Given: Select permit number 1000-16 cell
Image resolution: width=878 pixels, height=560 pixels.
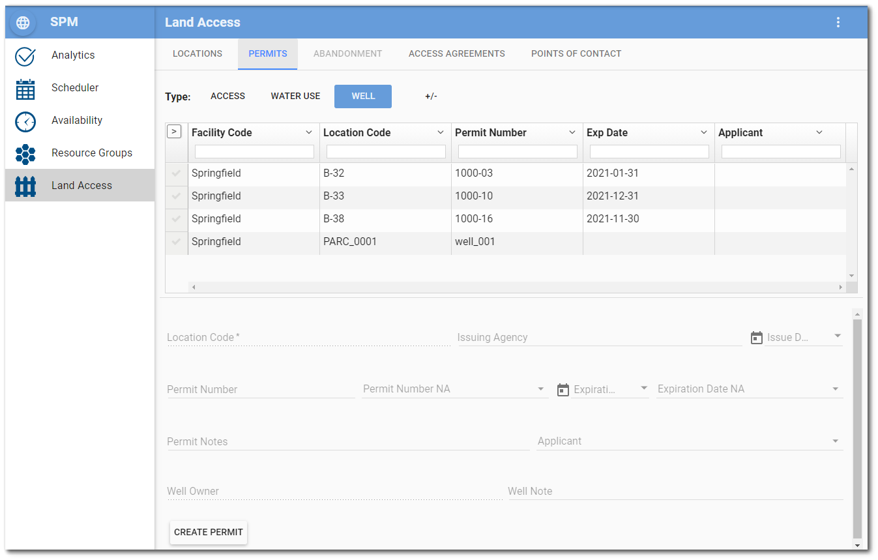Looking at the screenshot, I should coord(518,219).
